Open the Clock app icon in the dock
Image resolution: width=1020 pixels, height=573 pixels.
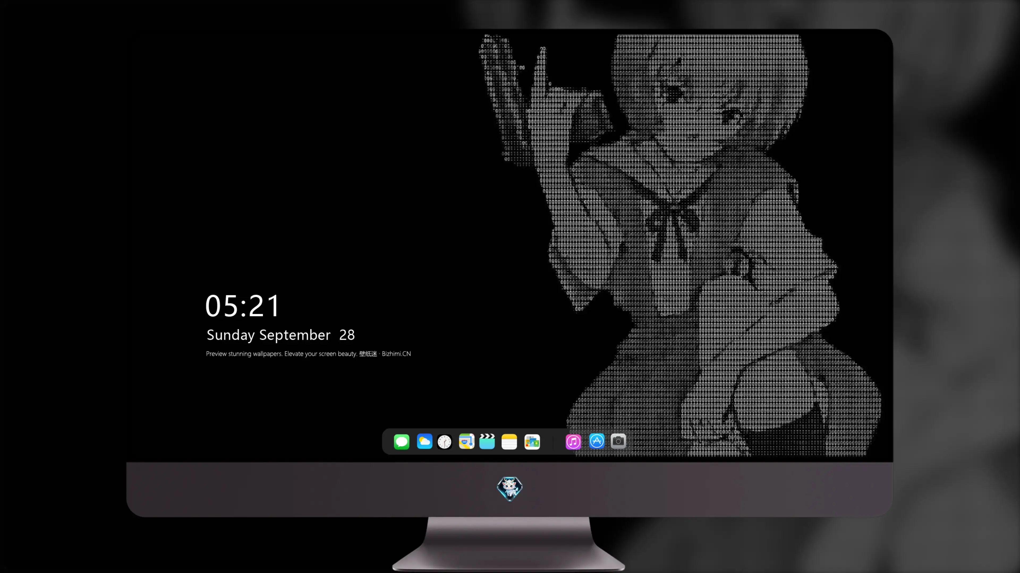pyautogui.click(x=445, y=442)
